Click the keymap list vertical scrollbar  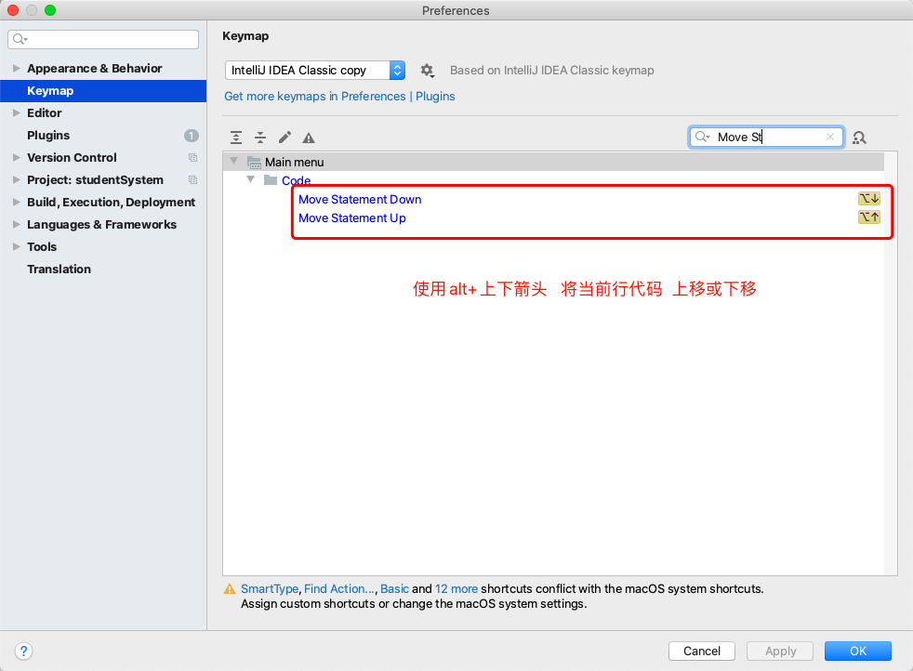click(x=891, y=363)
